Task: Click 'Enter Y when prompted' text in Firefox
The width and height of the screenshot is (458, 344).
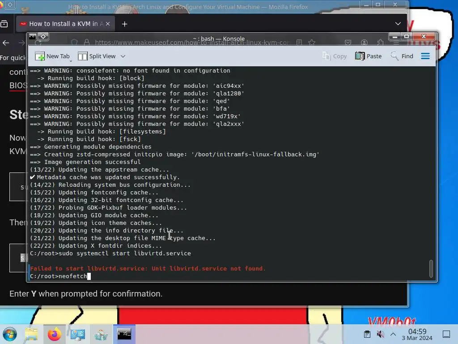Action: tap(86, 294)
